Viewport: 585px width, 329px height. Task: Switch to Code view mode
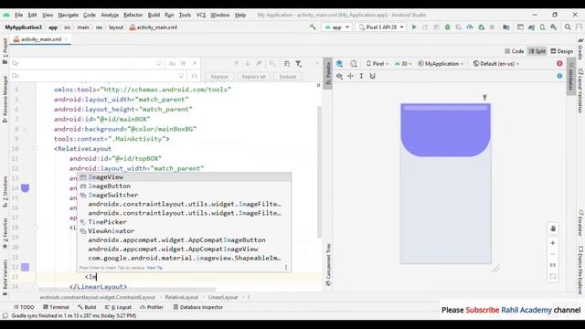pos(514,51)
